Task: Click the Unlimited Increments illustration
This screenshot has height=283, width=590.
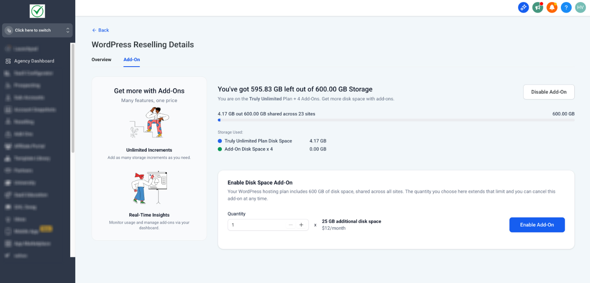Action: pyautogui.click(x=149, y=122)
